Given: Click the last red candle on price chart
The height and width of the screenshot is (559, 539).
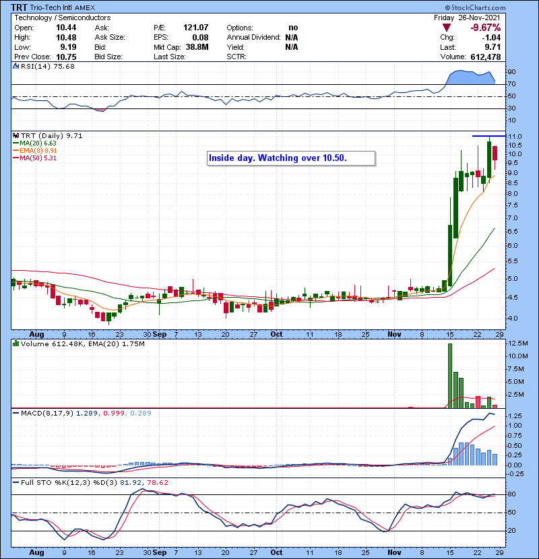Looking at the screenshot, I should click(x=495, y=153).
